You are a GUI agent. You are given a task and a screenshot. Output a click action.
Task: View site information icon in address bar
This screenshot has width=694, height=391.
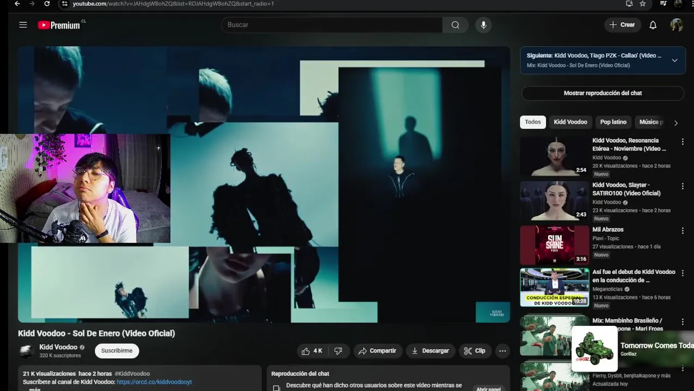(65, 4)
